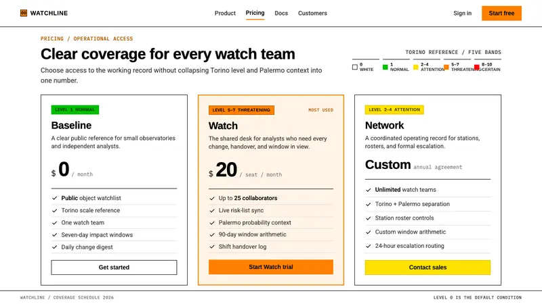Click the Clear coverage page headline
The width and height of the screenshot is (542, 304).
168,54
